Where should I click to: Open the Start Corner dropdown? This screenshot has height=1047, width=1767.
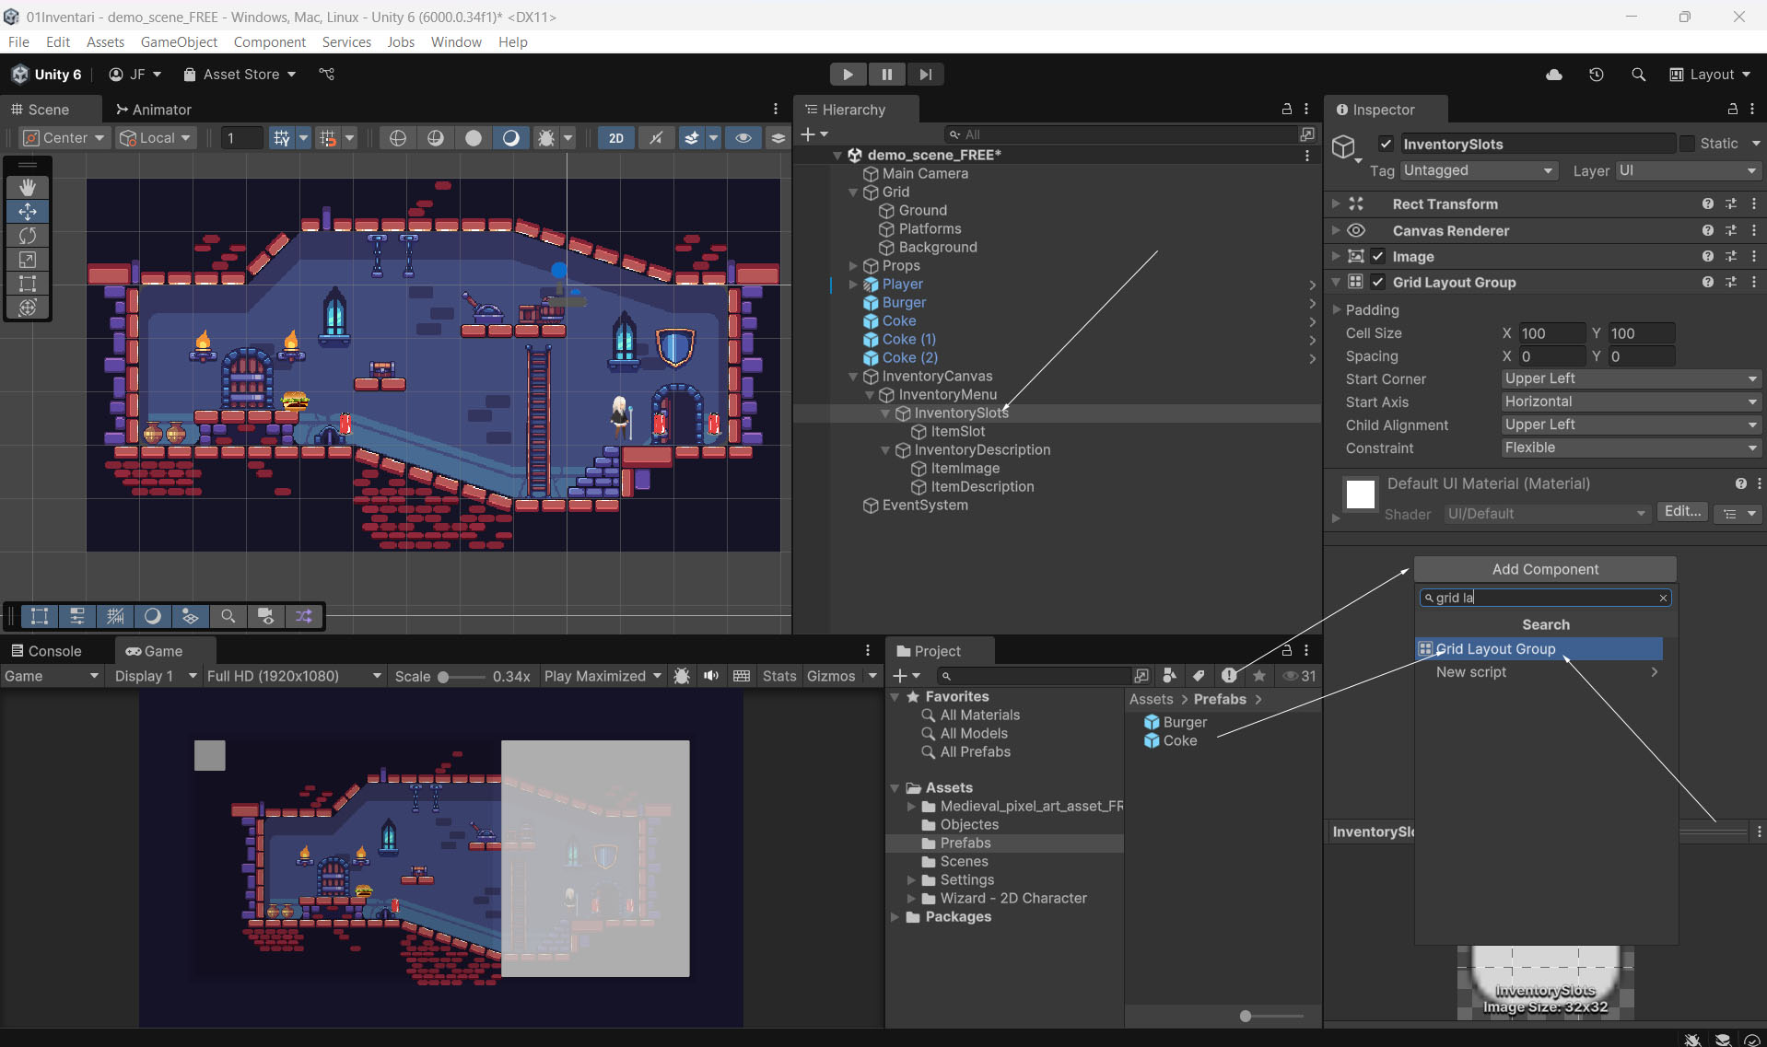(1631, 378)
